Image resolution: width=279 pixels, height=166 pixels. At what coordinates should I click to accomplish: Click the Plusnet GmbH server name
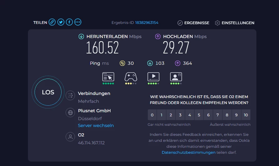(94, 111)
